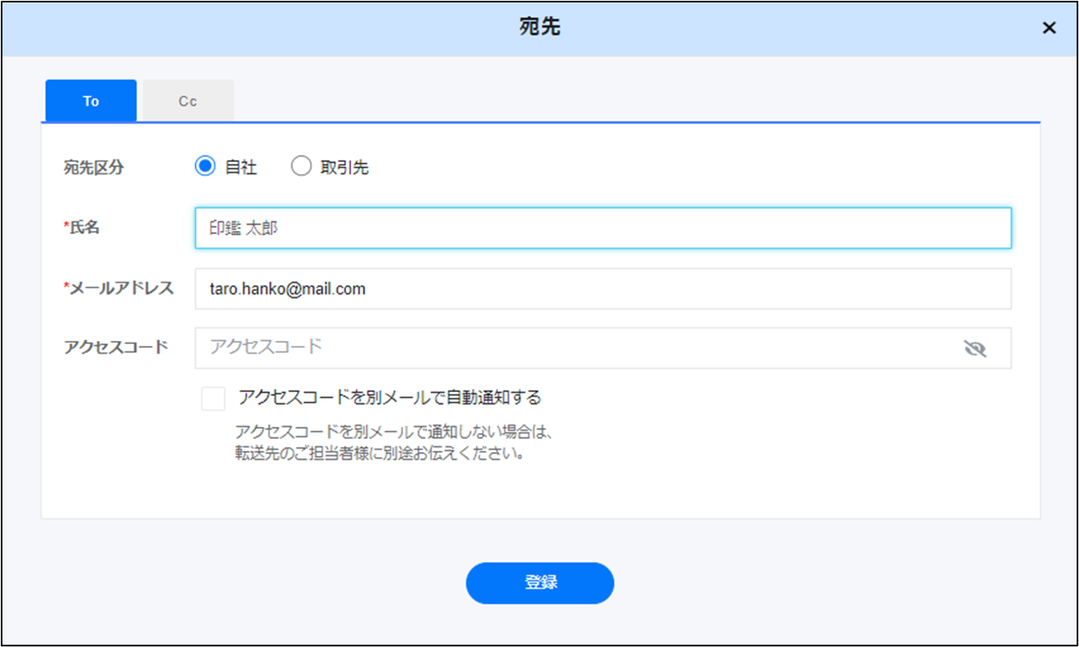Close the 宛先 dialog with X
This screenshot has height=647, width=1079.
pyautogui.click(x=1049, y=28)
